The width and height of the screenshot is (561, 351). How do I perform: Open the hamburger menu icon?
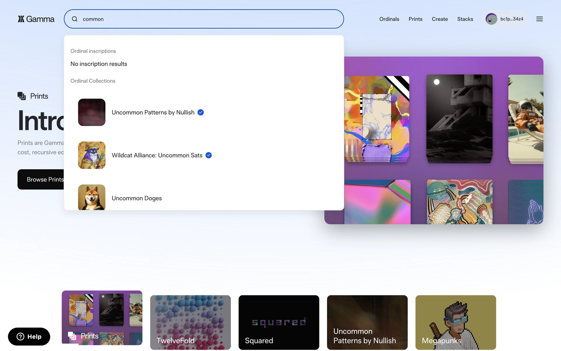pos(539,19)
